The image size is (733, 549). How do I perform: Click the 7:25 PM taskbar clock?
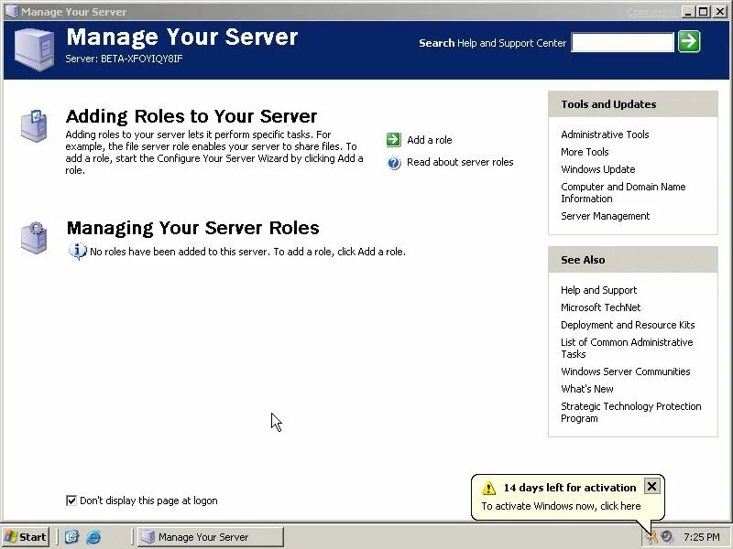click(701, 537)
